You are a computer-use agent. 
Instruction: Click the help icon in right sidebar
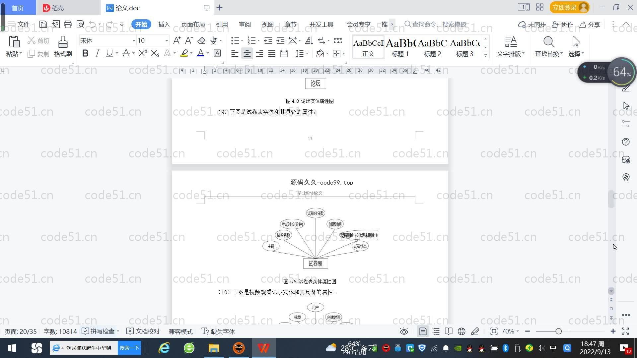626,142
